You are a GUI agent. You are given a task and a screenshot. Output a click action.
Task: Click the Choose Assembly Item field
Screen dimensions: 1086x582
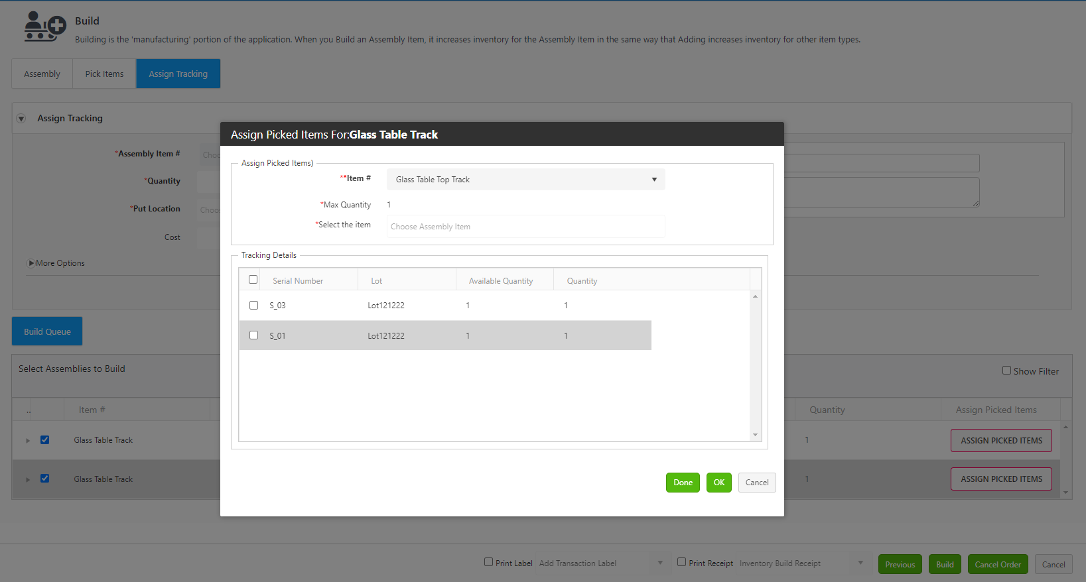(x=525, y=227)
